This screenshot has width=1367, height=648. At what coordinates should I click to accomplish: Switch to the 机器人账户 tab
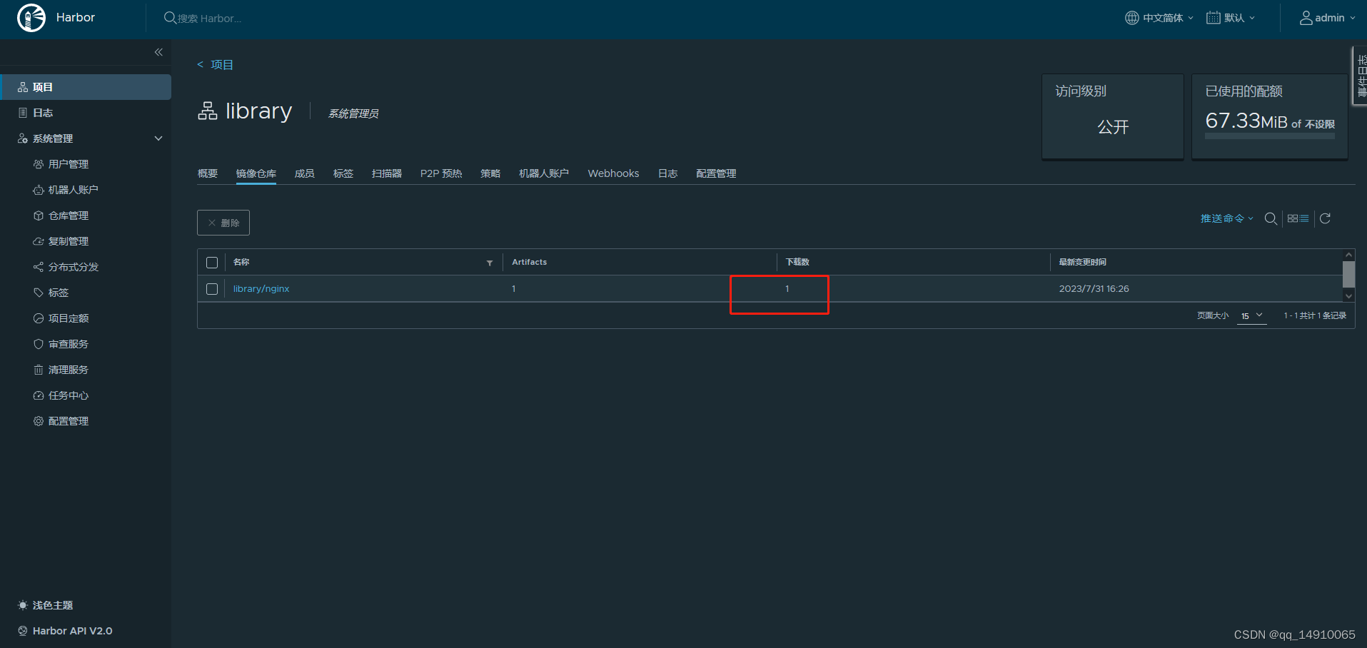544,173
